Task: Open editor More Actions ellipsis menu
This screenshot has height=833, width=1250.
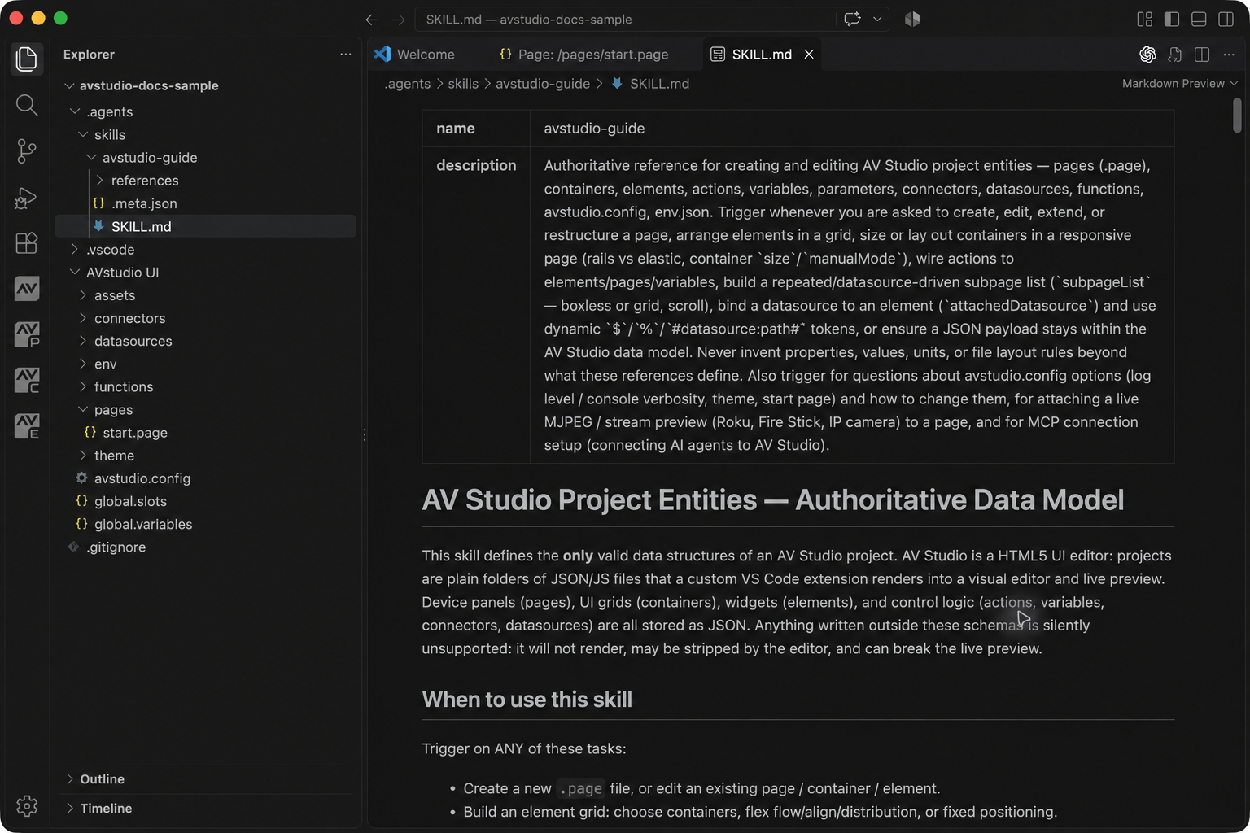Action: pos(1229,55)
